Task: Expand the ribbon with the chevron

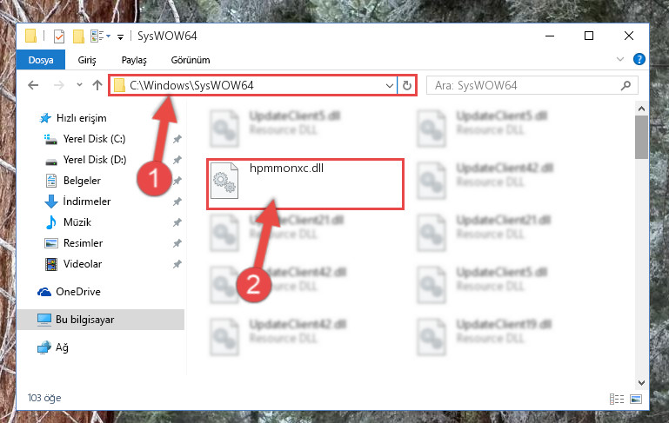Action: [x=620, y=59]
